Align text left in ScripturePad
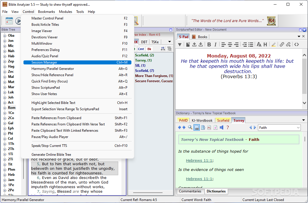 (x=223, y=45)
